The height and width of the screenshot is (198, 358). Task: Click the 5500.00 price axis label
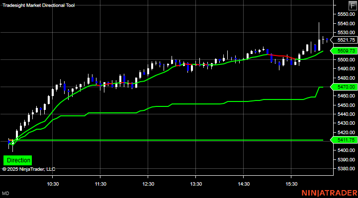346,59
